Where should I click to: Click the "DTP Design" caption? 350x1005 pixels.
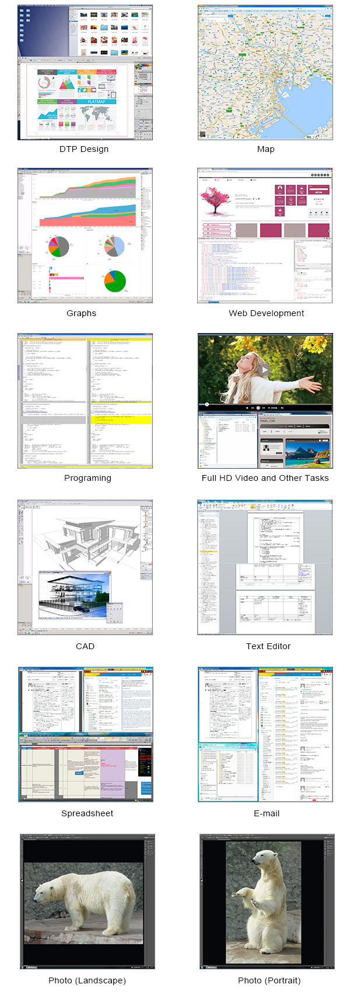pos(84,149)
